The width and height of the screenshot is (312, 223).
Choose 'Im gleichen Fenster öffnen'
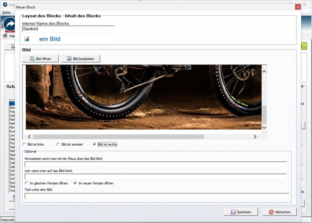coord(27,183)
